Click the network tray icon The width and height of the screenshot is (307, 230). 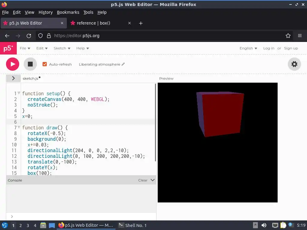click(x=275, y=225)
